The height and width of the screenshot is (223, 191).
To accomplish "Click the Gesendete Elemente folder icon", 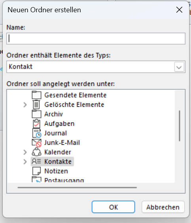I will coord(36,95).
